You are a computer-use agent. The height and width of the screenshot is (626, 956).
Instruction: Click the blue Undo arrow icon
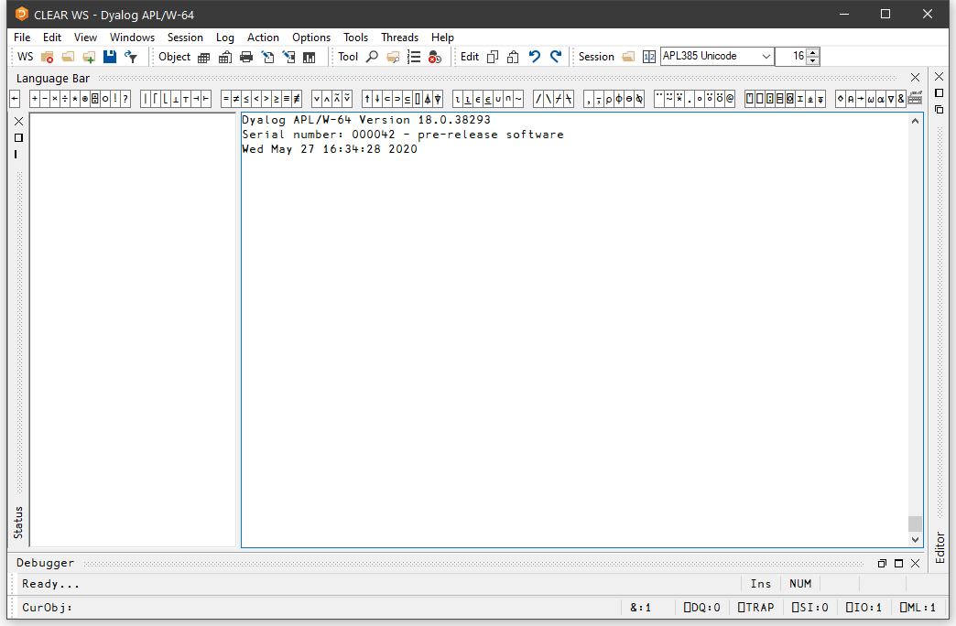[x=535, y=57]
